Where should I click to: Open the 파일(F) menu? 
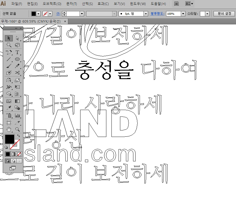(17, 4)
